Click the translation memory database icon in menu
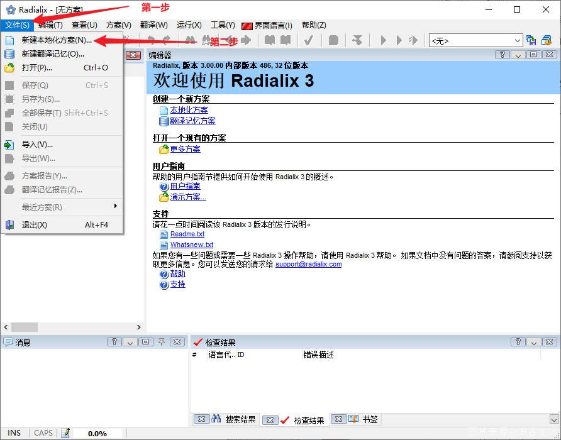561x440 pixels. tap(9, 54)
